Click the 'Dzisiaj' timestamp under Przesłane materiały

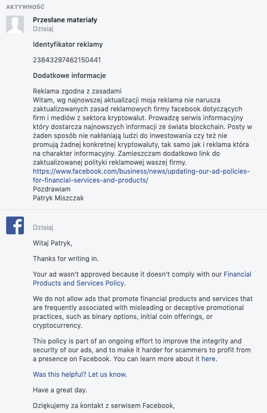pyautogui.click(x=43, y=29)
